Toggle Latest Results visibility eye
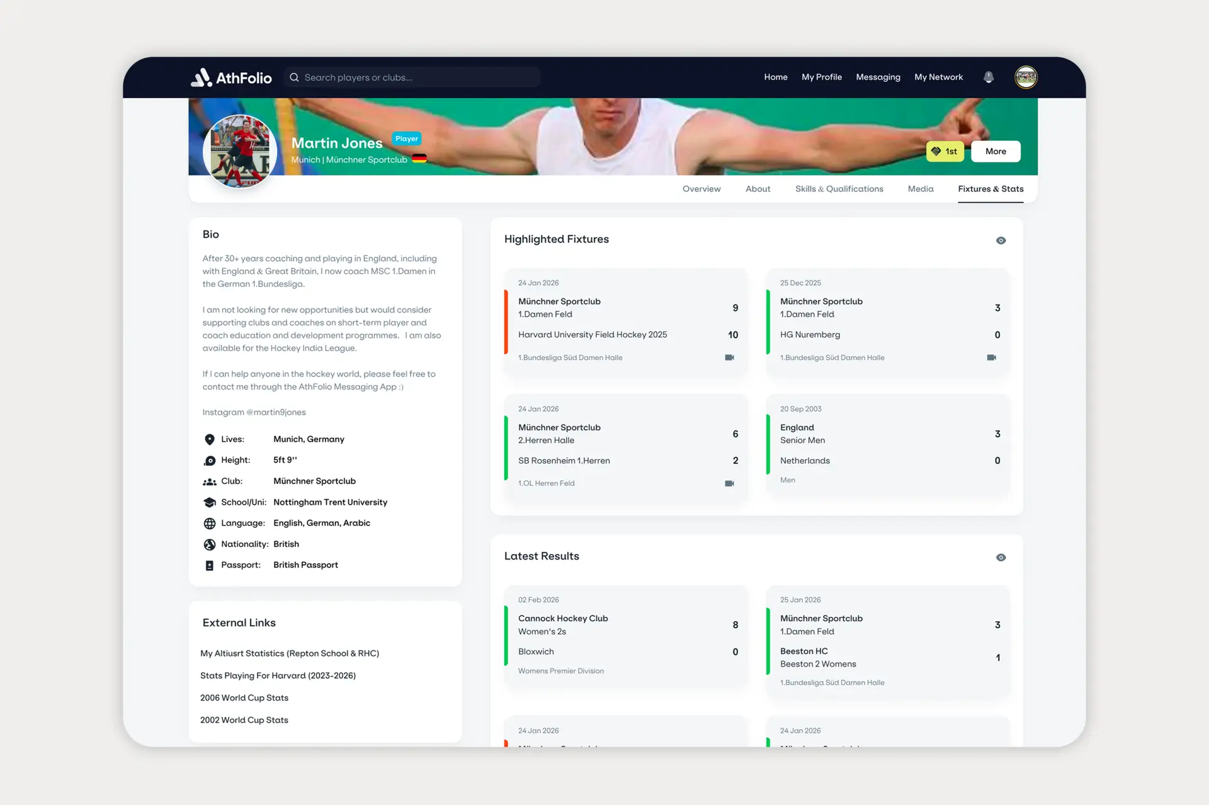 coord(1001,558)
